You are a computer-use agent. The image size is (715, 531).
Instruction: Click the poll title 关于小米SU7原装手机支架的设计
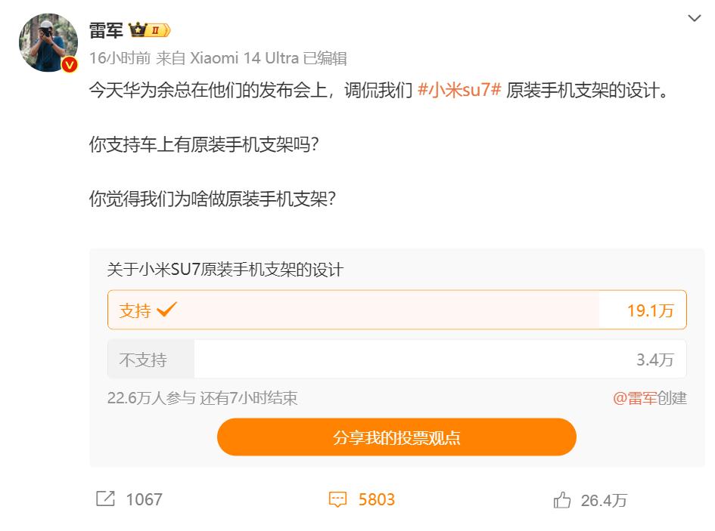(x=225, y=269)
